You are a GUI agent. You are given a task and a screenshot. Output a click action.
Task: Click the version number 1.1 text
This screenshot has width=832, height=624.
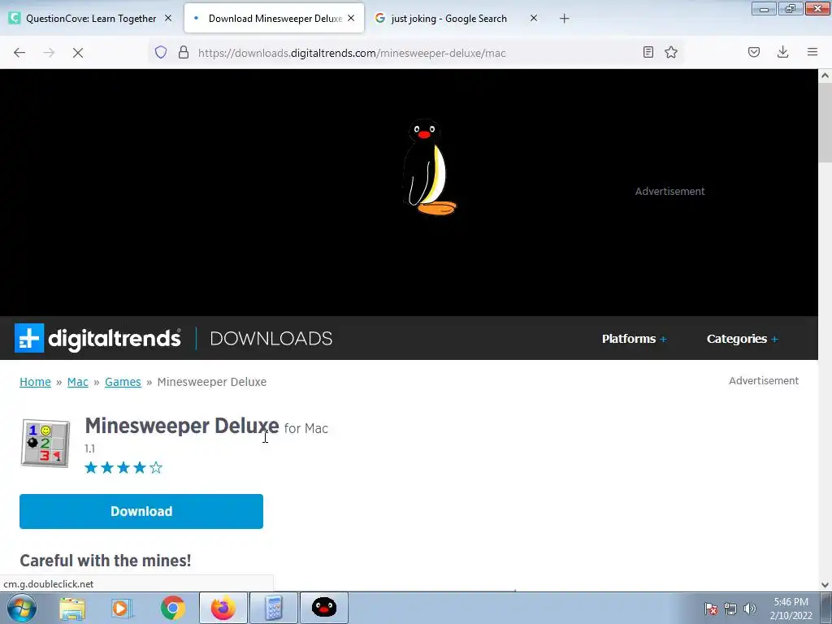[89, 448]
